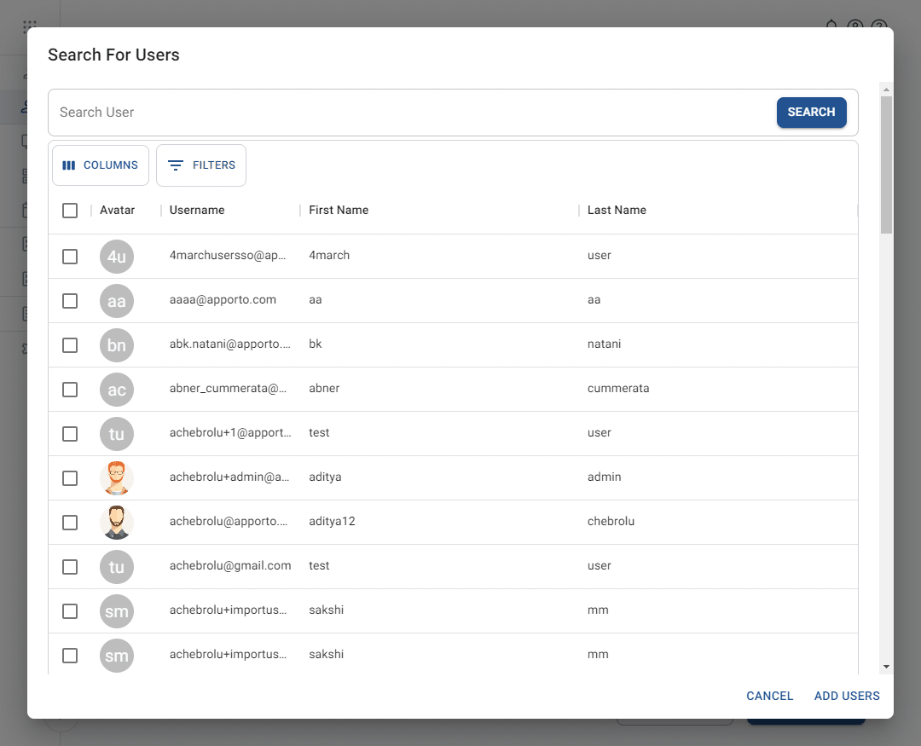Image resolution: width=921 pixels, height=746 pixels.
Task: Click aditya admin's avatar photo
Action: coord(117,477)
